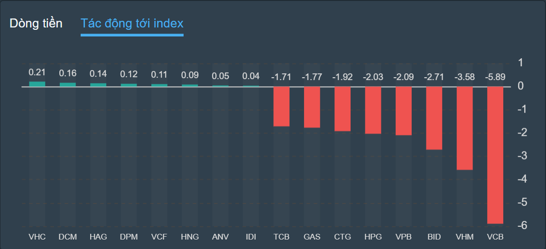Image resolution: width=546 pixels, height=249 pixels.
Task: Select the green DCM bar
Action: pos(68,85)
